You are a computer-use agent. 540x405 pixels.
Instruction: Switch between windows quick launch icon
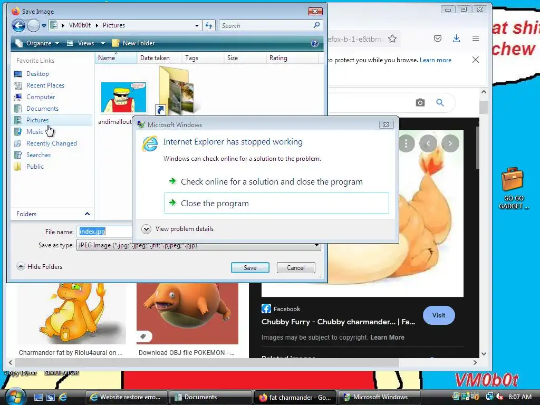[51, 397]
